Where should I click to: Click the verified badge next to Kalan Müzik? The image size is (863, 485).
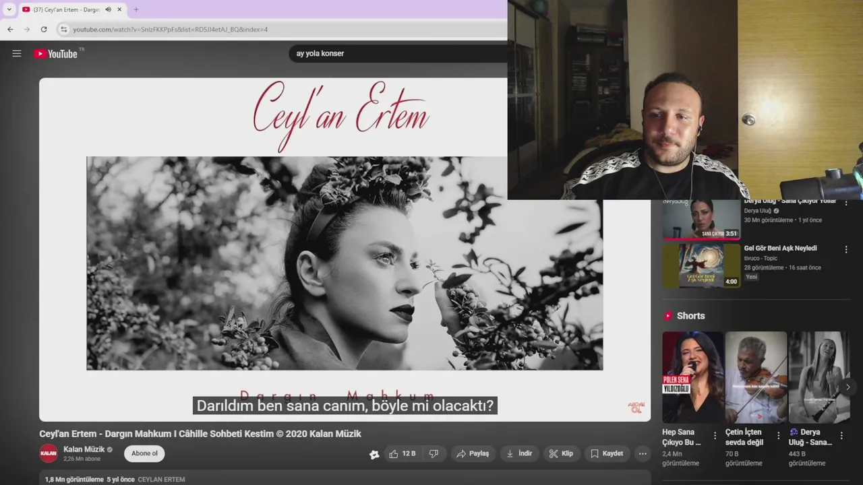[110, 449]
